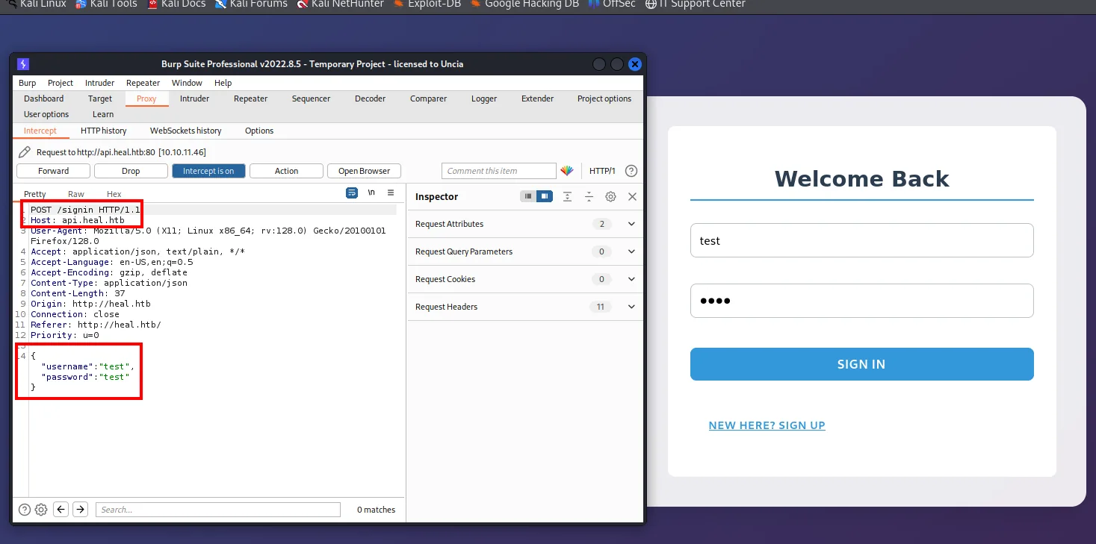Click the Comment this item field
Screen dimensions: 1096x544
coord(499,171)
